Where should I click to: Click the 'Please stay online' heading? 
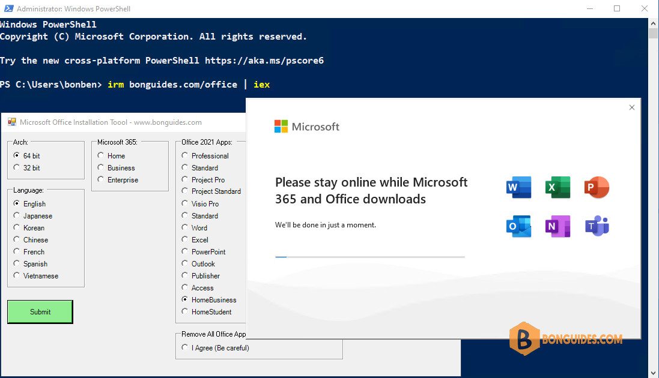pos(371,190)
